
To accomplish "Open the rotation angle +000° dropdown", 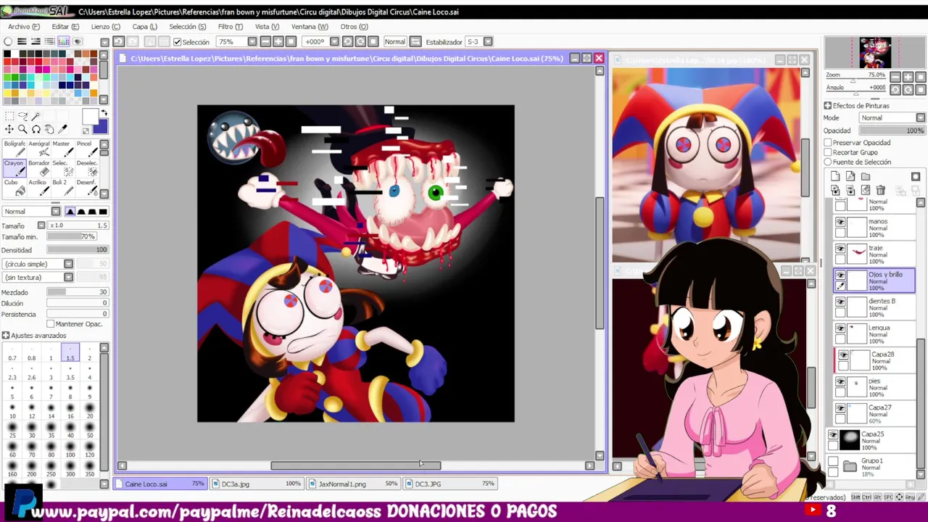I will pyautogui.click(x=334, y=42).
